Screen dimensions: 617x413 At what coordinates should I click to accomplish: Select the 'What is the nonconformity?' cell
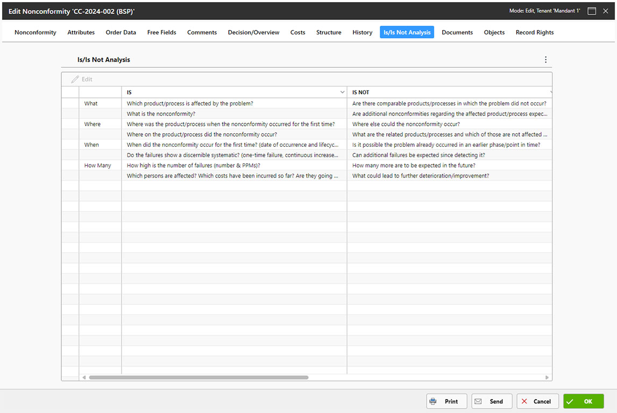tap(161, 114)
